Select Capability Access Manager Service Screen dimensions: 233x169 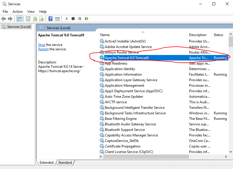(x=163, y=135)
